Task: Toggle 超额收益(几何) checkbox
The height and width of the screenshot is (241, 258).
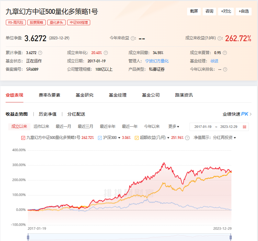Action: [x=137, y=138]
